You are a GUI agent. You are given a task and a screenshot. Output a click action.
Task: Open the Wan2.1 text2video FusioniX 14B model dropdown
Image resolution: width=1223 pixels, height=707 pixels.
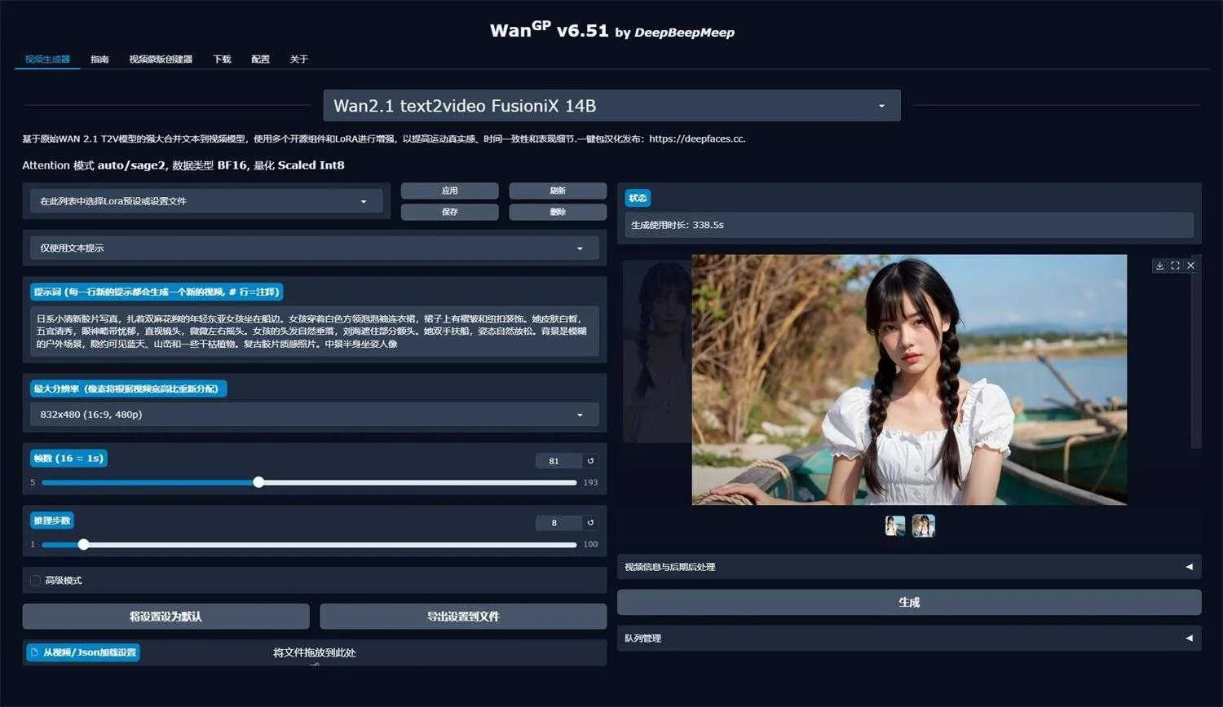[x=612, y=106]
